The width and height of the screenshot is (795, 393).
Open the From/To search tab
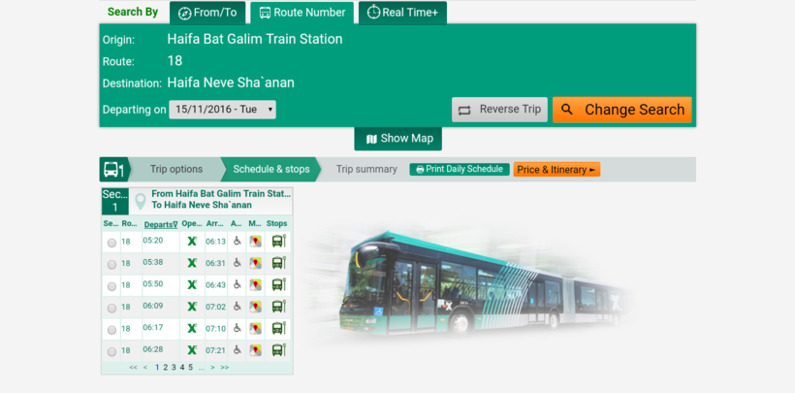point(207,13)
